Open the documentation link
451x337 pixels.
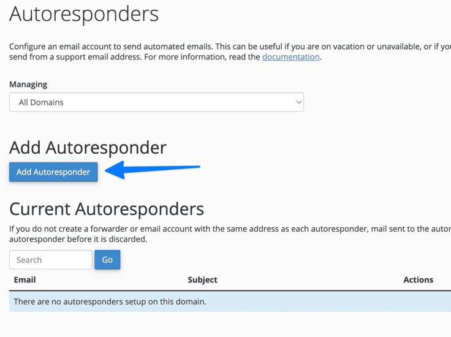(x=291, y=57)
